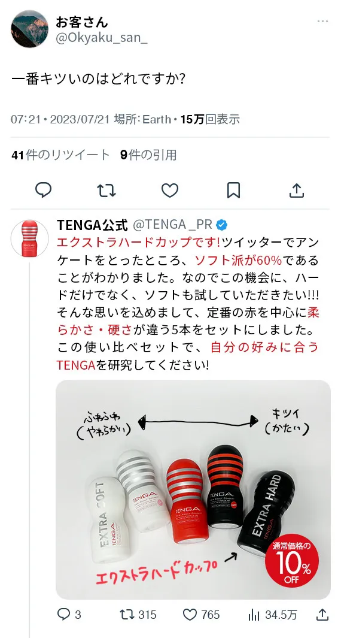Open お客さん profile avatar

tap(29, 29)
